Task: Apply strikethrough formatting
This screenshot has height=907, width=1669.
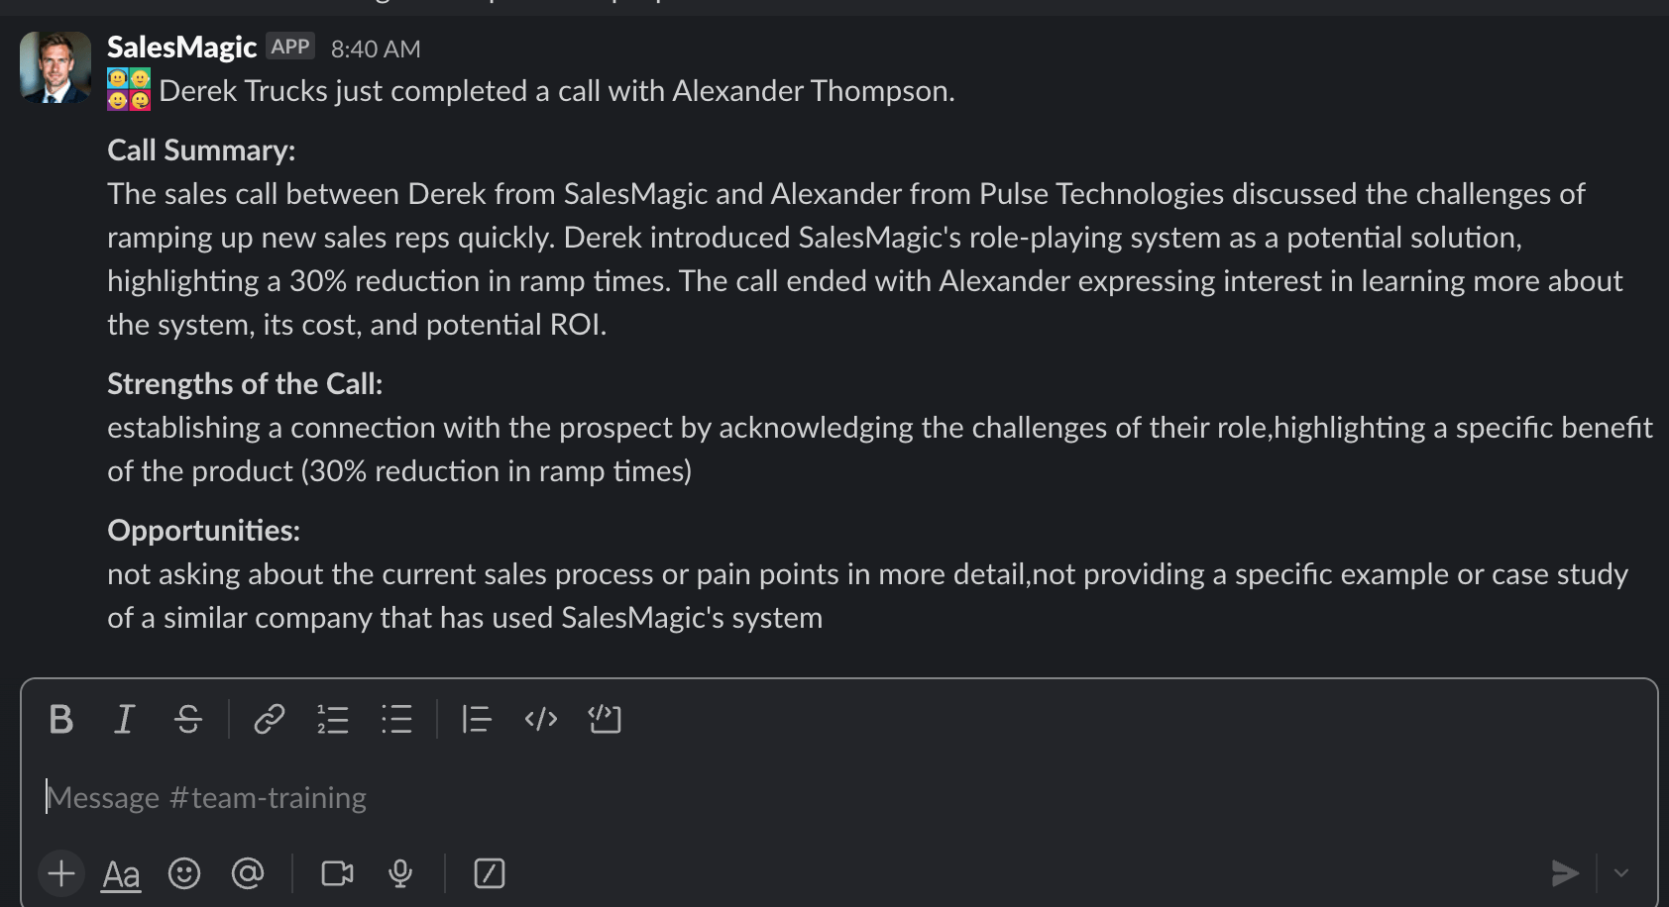Action: click(x=187, y=720)
